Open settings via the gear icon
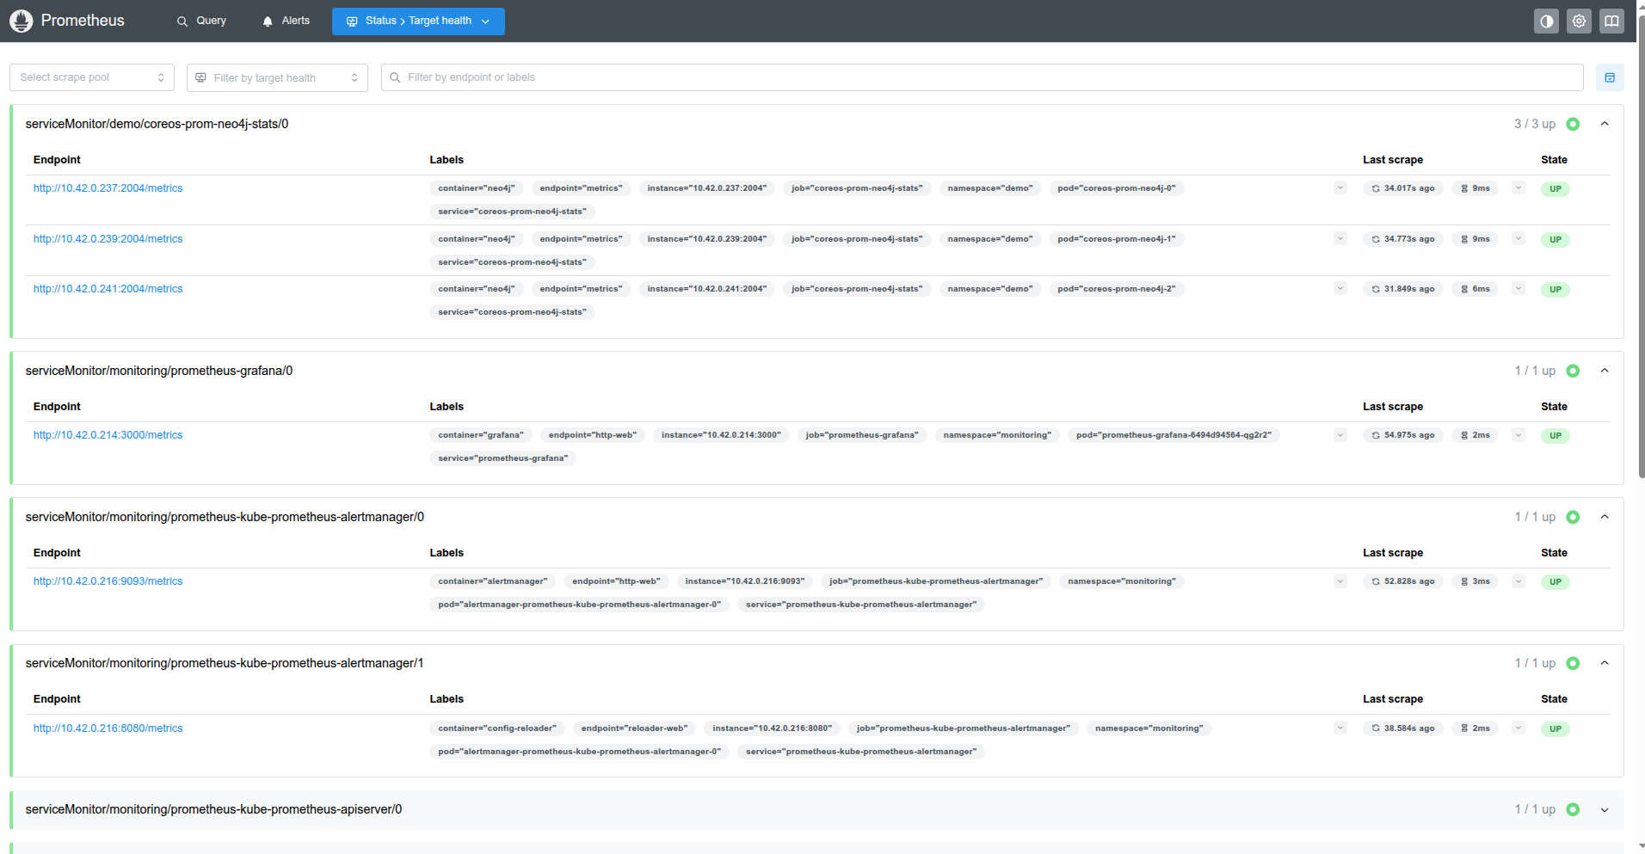1645x854 pixels. coord(1579,22)
